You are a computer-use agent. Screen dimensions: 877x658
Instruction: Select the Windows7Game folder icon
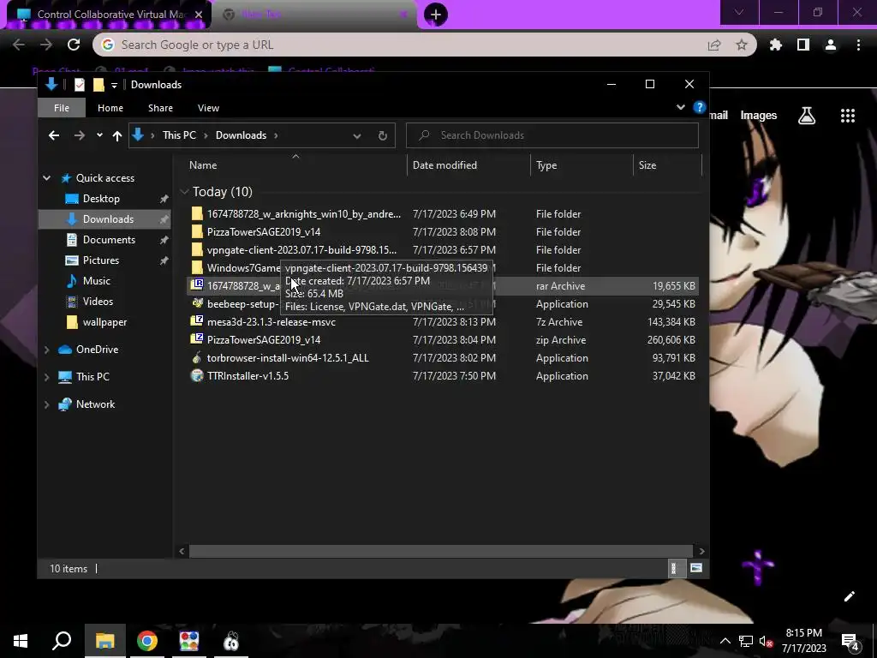pyautogui.click(x=197, y=268)
